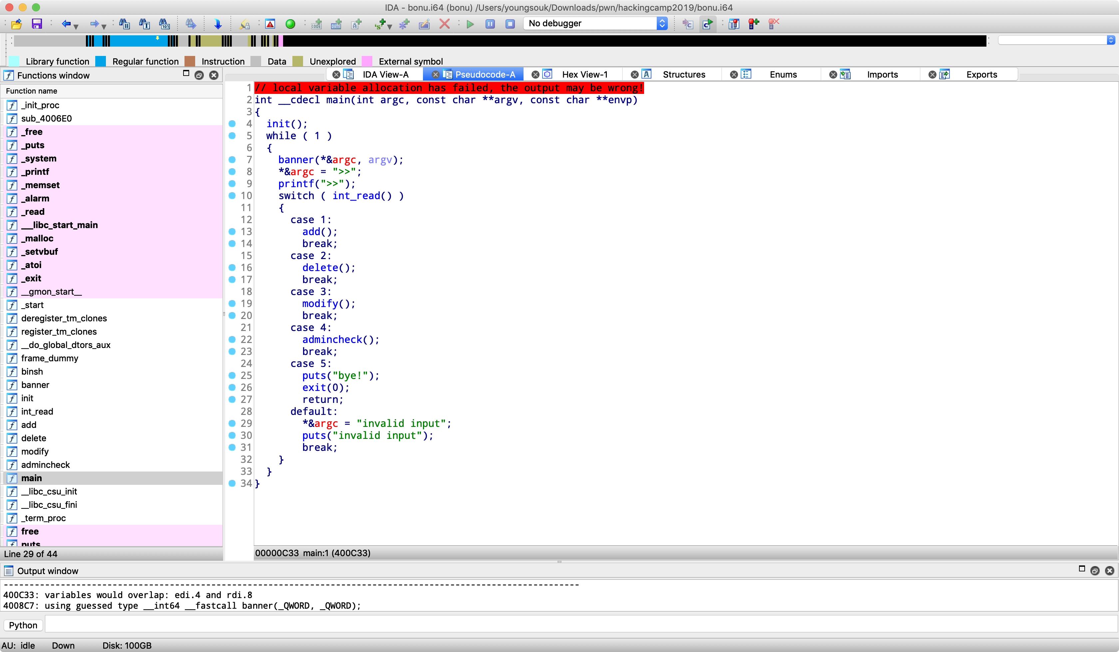Expand the back arrow history dropdown
Image resolution: width=1119 pixels, height=652 pixels.
click(76, 26)
